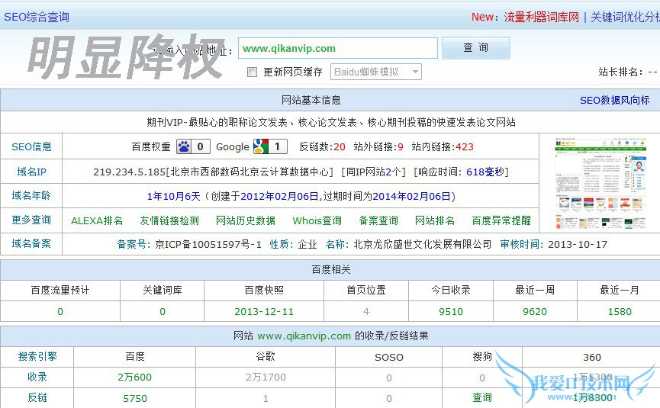
Task: Open the 流量利器词库网 link
Action: [541, 17]
